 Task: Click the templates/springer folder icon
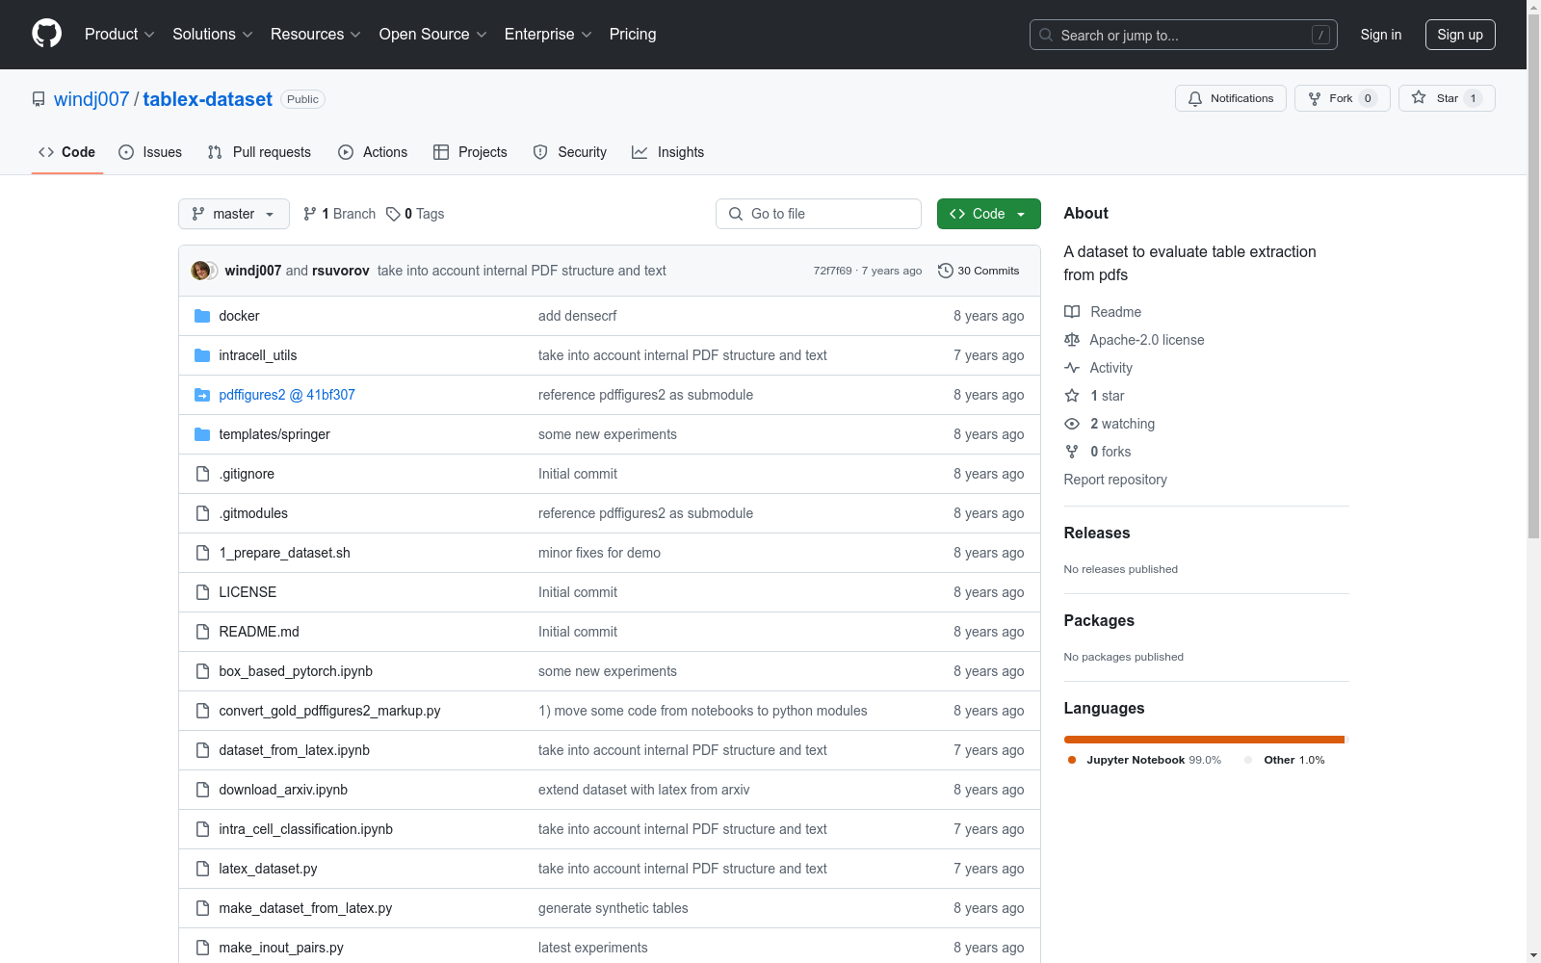click(x=202, y=434)
